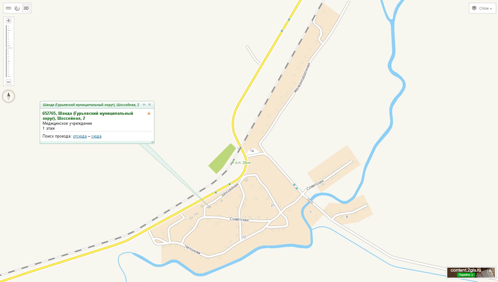Image resolution: width=498 pixels, height=282 pixels.
Task: Click the 'сюда' route link
Action: (96, 136)
